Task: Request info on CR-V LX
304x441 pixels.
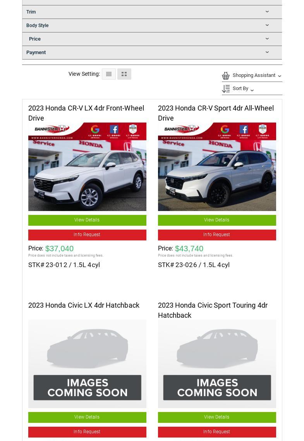Action: click(x=87, y=235)
